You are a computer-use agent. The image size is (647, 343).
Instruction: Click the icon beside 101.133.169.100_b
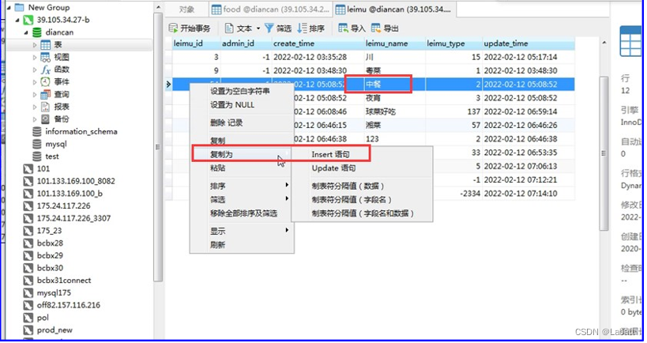coord(28,193)
